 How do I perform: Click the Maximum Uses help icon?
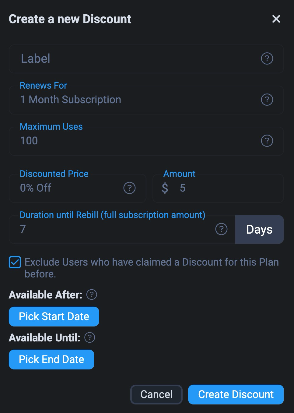(x=267, y=141)
